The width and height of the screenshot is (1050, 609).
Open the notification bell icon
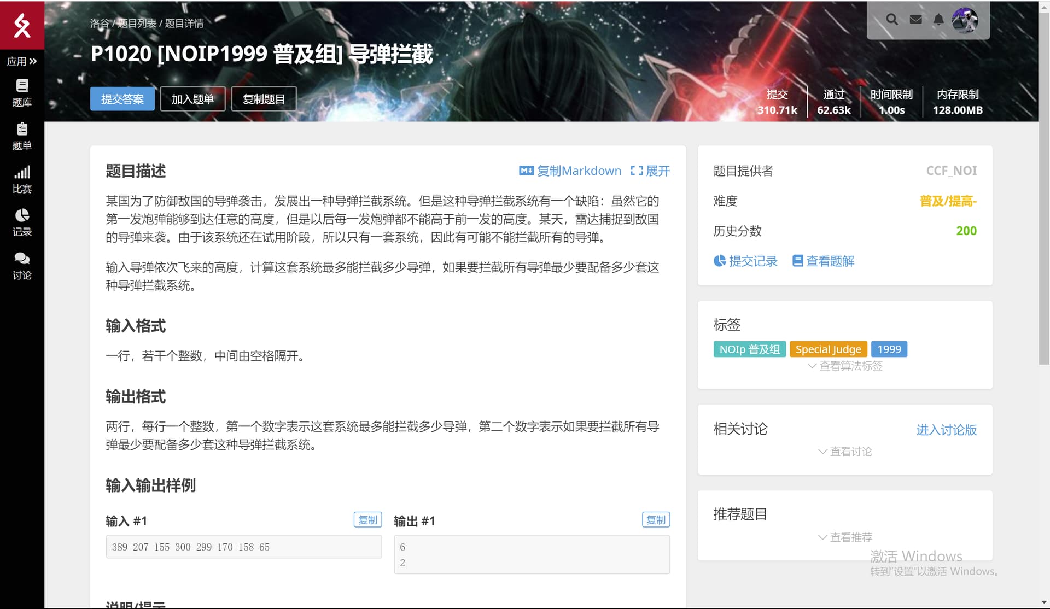(x=938, y=20)
